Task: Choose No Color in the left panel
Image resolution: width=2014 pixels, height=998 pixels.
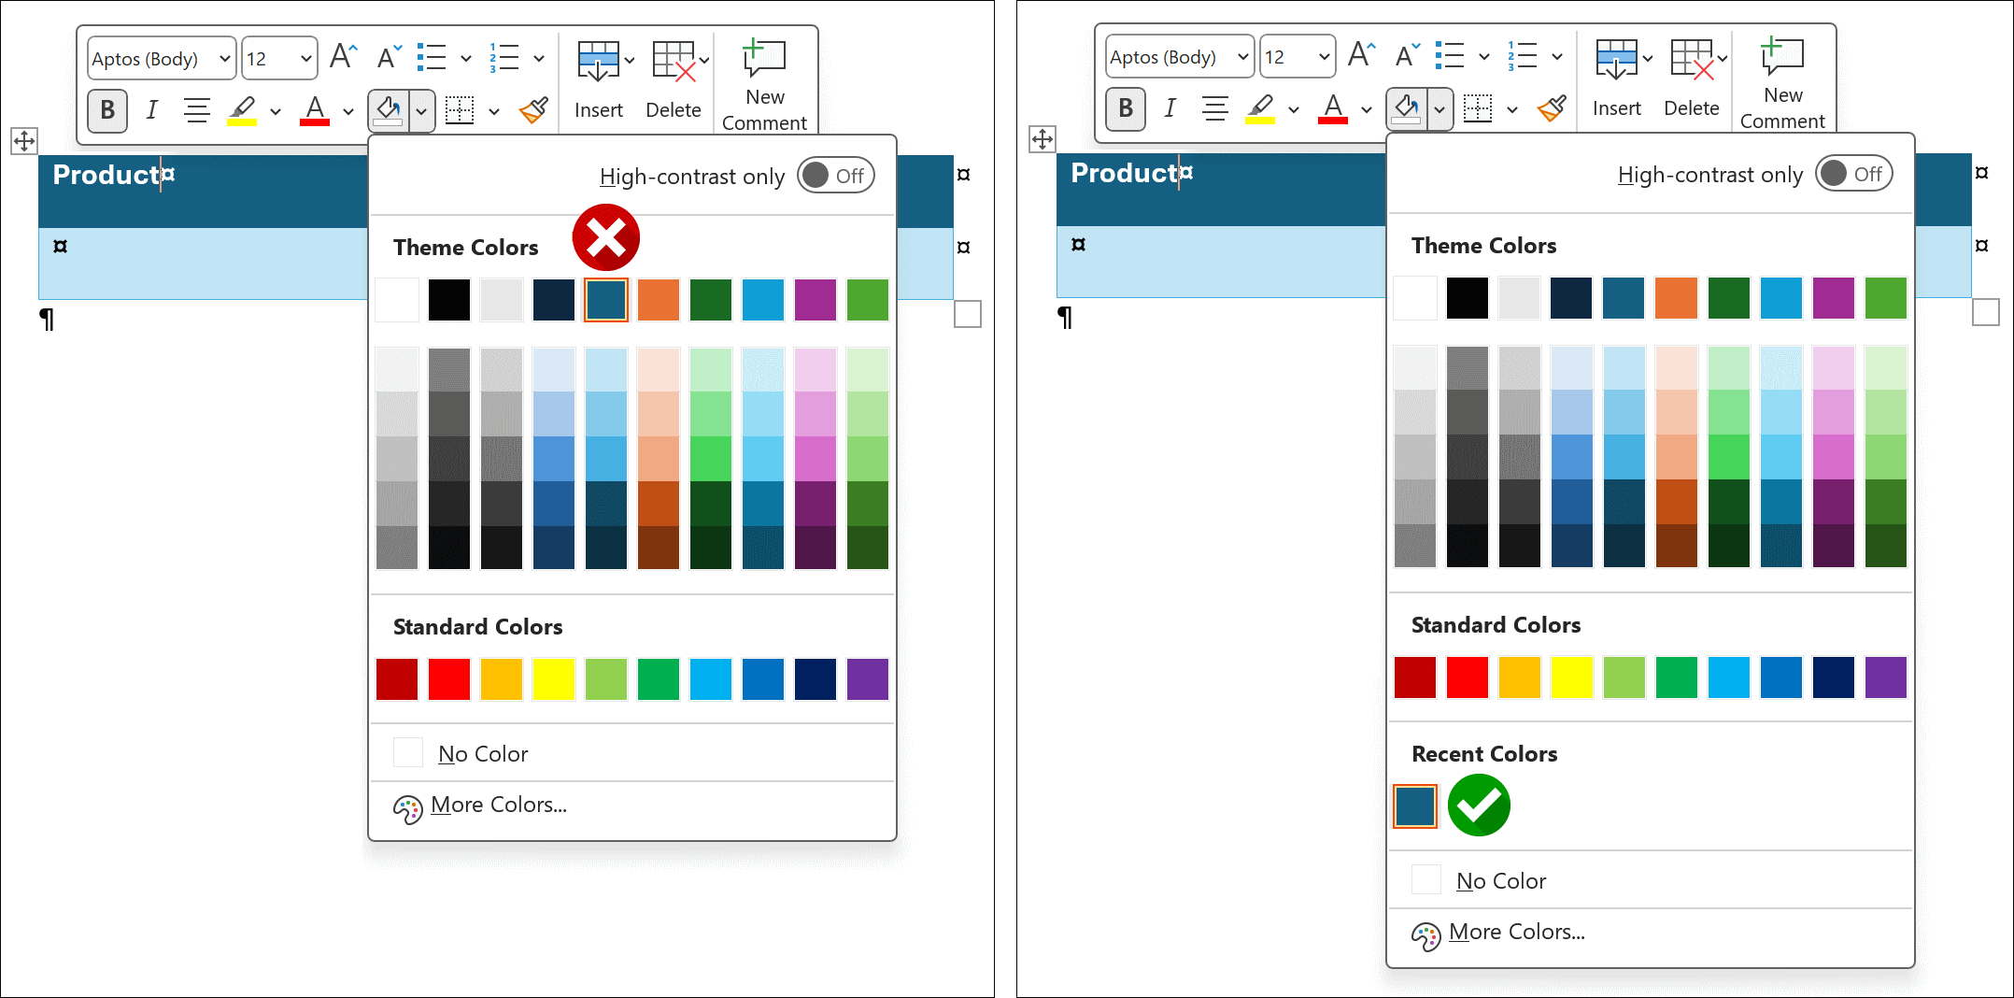Action: point(632,753)
